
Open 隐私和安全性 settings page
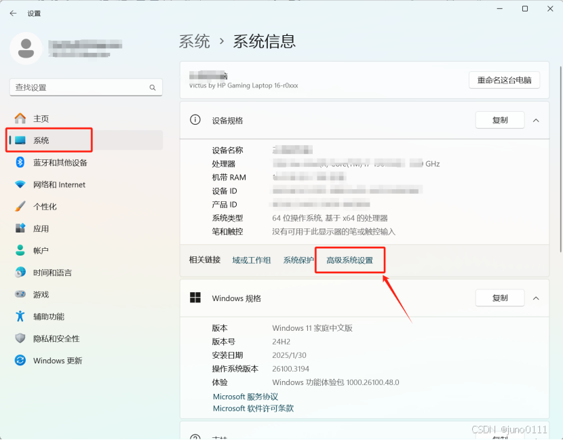[x=85, y=338]
